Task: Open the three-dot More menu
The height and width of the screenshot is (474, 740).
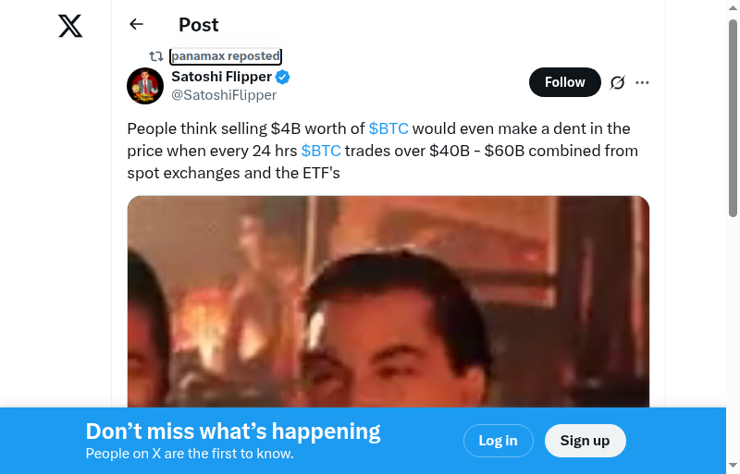Action: (x=642, y=82)
